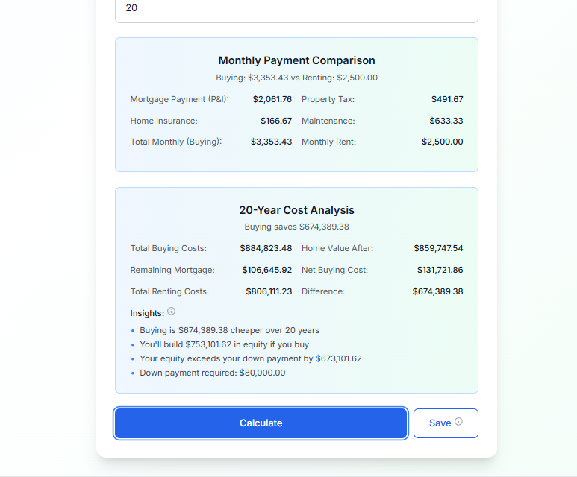Click the Net Buying Cost value $131,721.86

[440, 270]
